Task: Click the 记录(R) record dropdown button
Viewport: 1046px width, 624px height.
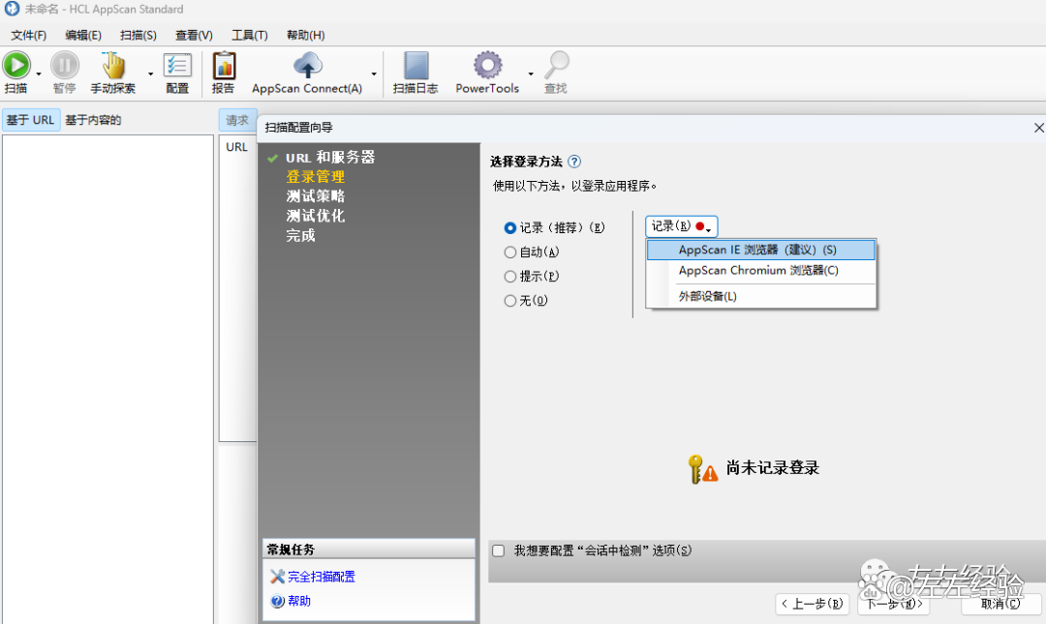Action: coord(682,226)
